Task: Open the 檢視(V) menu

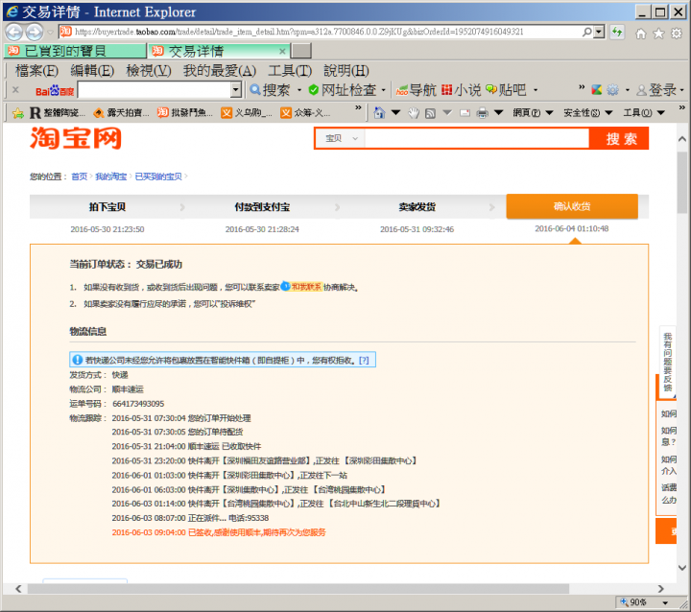Action: coord(149,70)
